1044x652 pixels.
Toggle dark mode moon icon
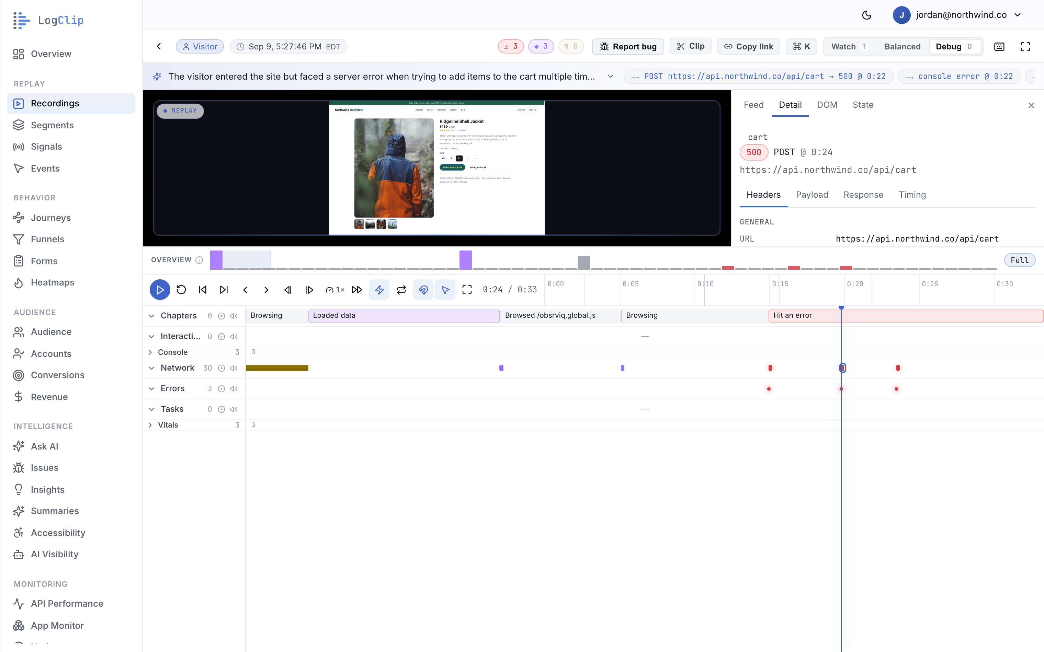pos(867,15)
